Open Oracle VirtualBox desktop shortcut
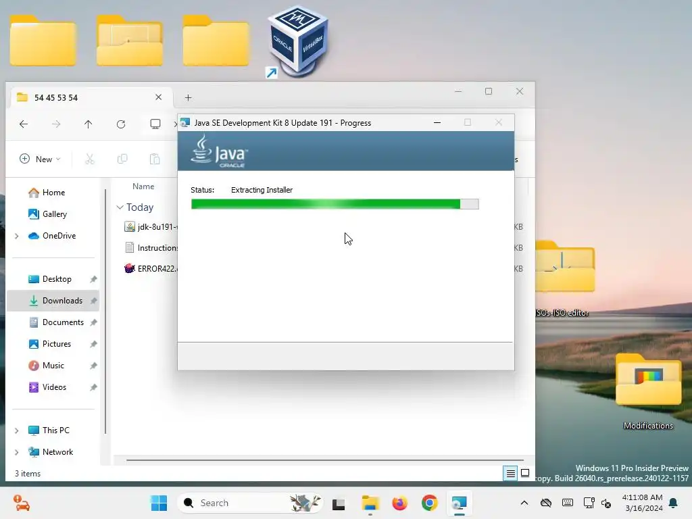 coord(297,42)
